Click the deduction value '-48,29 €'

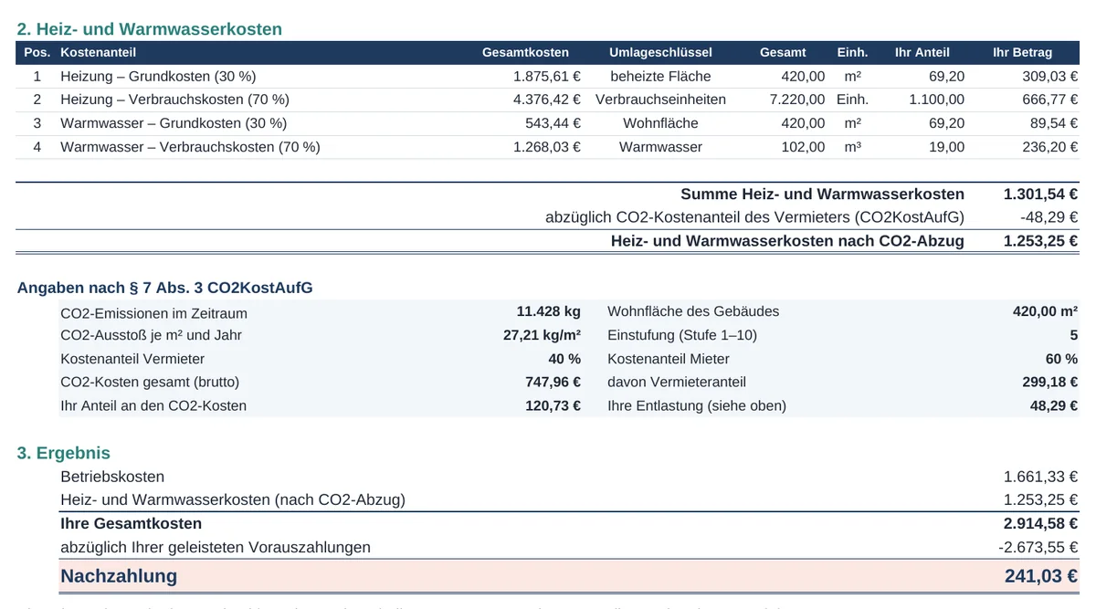1049,217
